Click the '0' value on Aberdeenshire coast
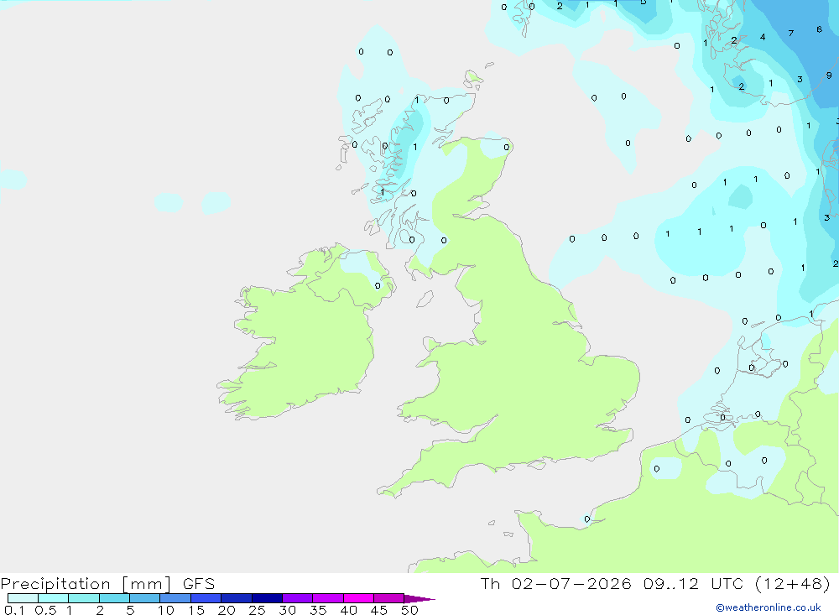 point(506,147)
